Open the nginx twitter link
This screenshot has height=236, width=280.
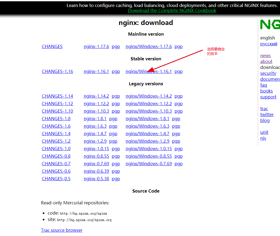[x=267, y=115]
